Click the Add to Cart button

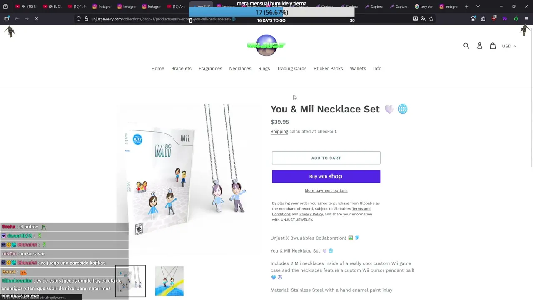coord(326,158)
